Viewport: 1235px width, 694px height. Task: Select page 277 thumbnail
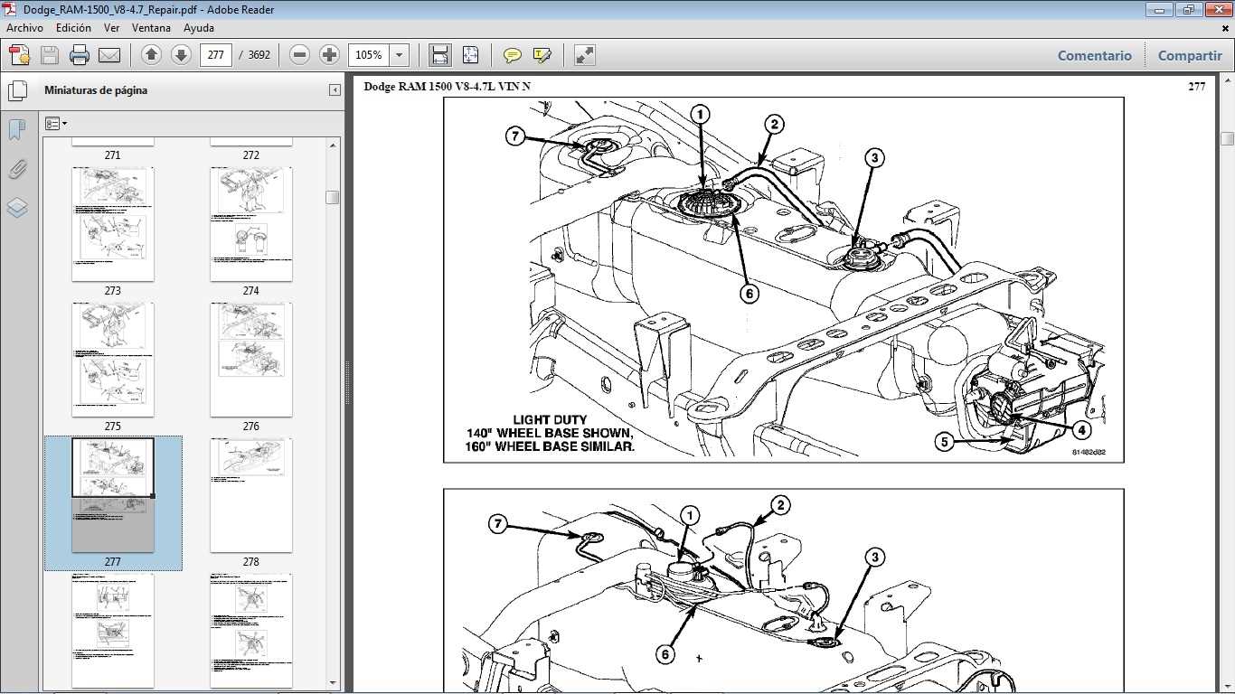(x=113, y=495)
